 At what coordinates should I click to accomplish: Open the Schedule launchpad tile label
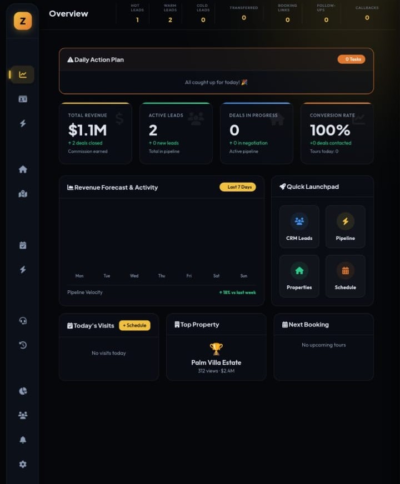(346, 288)
